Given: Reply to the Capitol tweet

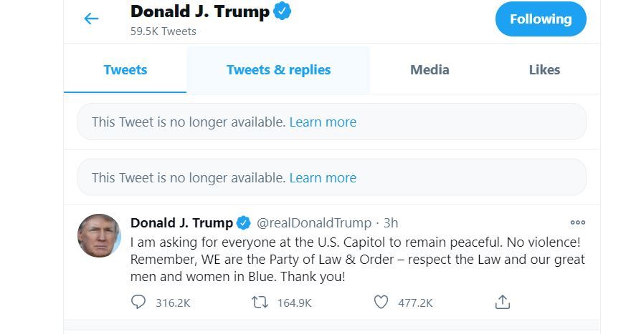Looking at the screenshot, I should [x=139, y=303].
